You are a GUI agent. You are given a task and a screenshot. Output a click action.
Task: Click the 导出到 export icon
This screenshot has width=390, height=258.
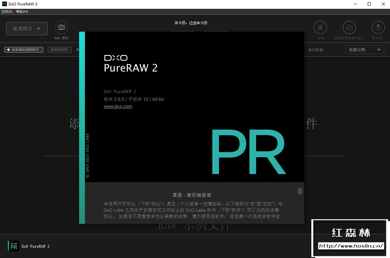point(378,28)
